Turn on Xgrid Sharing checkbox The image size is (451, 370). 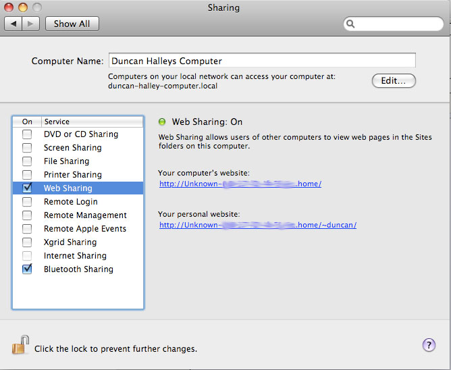coord(27,242)
